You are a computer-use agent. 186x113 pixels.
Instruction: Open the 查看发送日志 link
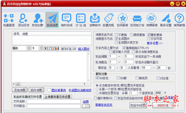click(x=104, y=105)
